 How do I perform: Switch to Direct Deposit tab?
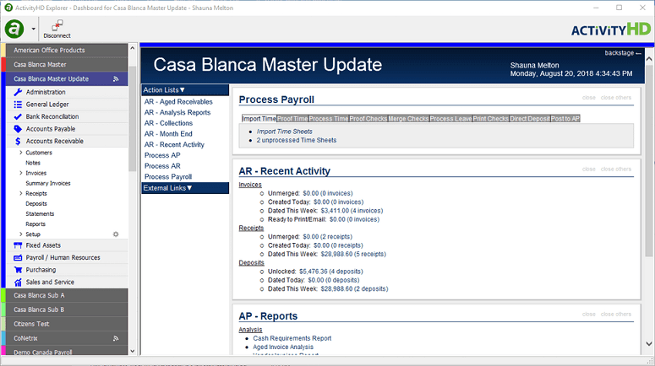pyautogui.click(x=530, y=119)
